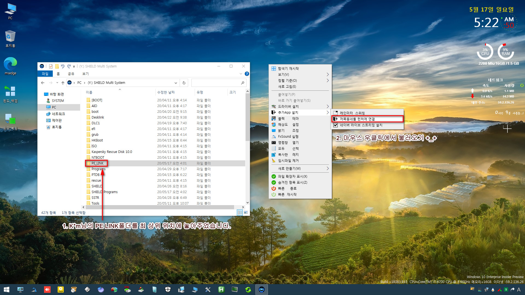Expand the 새로 만들기(W) submenu

[300, 169]
